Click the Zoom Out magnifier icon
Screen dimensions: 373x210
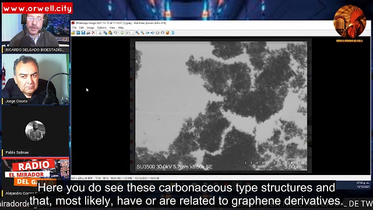[x=142, y=33]
